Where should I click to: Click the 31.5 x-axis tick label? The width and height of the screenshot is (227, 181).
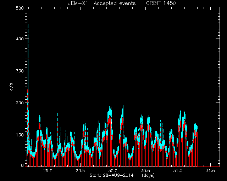coord(210,171)
